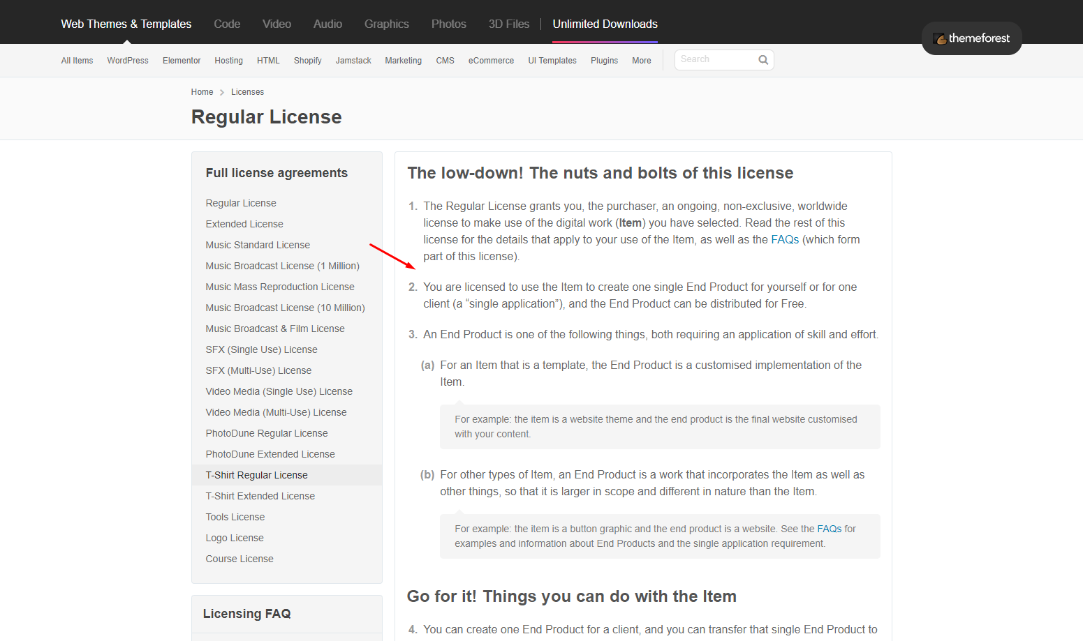Image resolution: width=1083 pixels, height=641 pixels.
Task: Open Video Media (Multi-Use) License
Action: (x=276, y=412)
